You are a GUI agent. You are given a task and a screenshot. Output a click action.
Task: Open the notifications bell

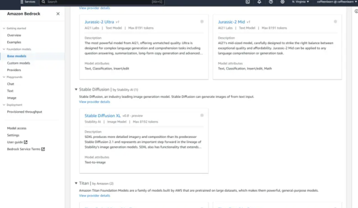point(259,2)
